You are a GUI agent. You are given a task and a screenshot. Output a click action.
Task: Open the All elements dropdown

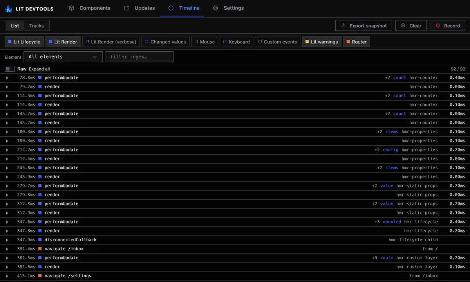tap(63, 57)
